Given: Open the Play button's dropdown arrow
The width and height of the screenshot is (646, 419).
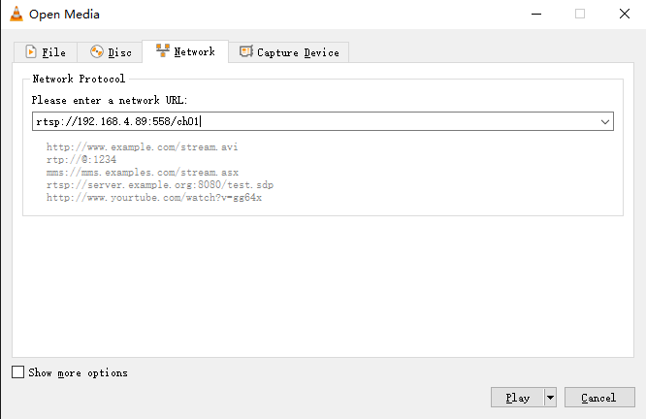Looking at the screenshot, I should [550, 398].
